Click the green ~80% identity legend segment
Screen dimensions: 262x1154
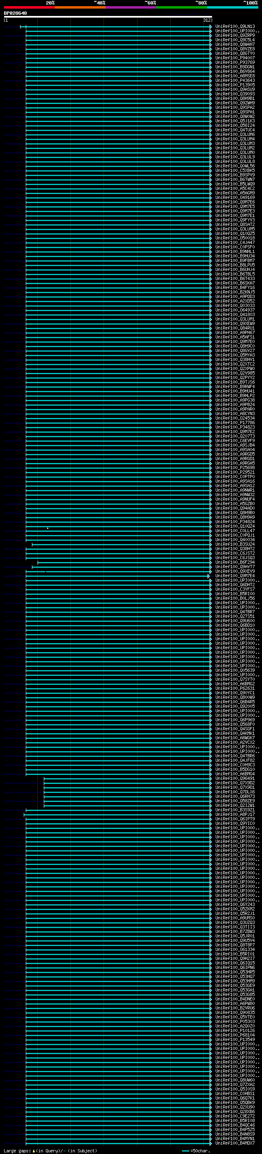coord(182,7)
